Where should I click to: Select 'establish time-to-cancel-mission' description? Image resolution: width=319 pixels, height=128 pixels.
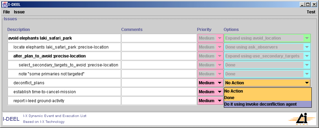[64, 92]
